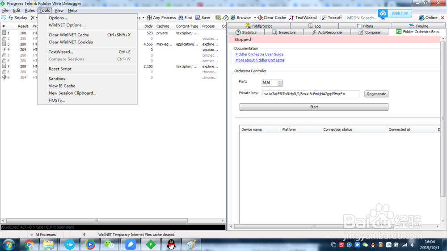Click the Start button
This screenshot has width=447, height=251.
[x=314, y=107]
